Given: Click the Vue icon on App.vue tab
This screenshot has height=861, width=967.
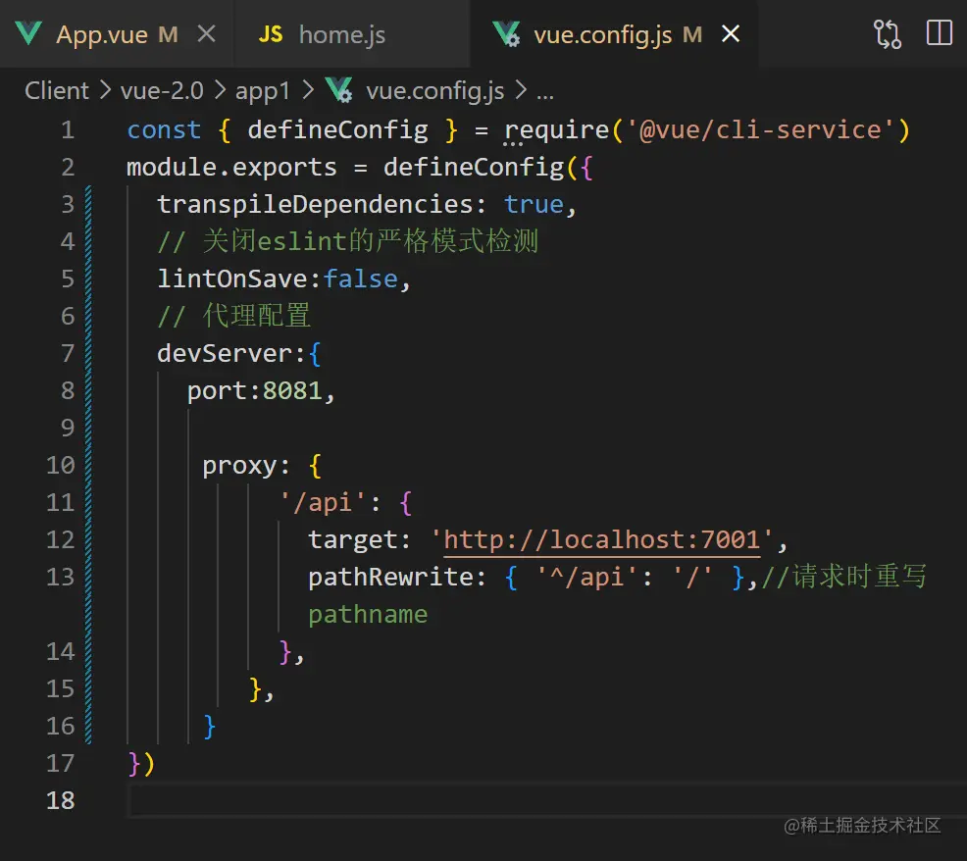Looking at the screenshot, I should pos(28,33).
